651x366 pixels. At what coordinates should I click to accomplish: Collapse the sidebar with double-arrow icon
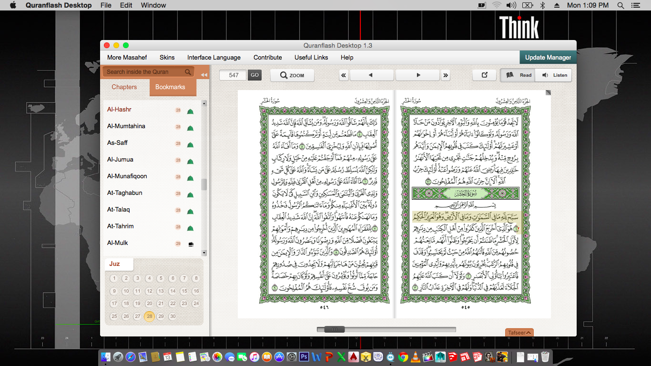click(204, 75)
